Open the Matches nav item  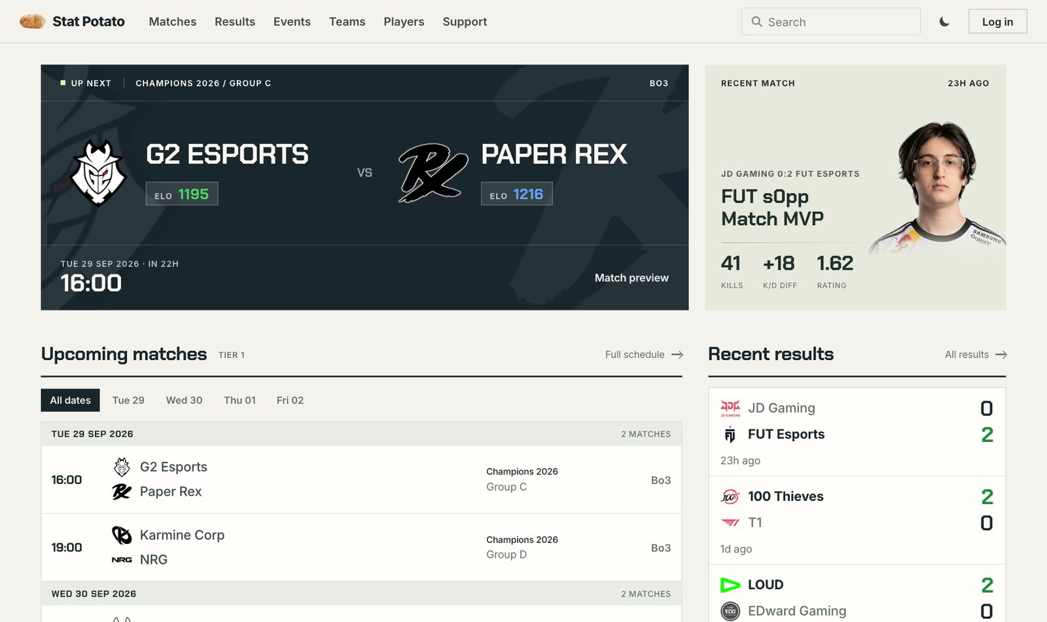tap(173, 22)
